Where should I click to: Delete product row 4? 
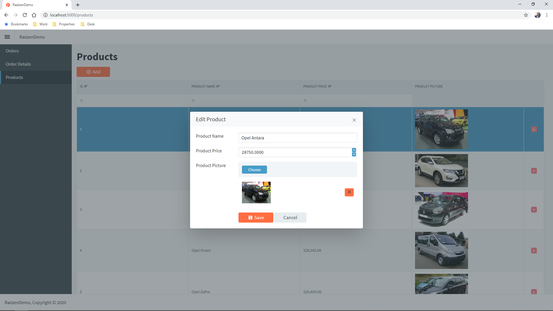click(x=534, y=251)
